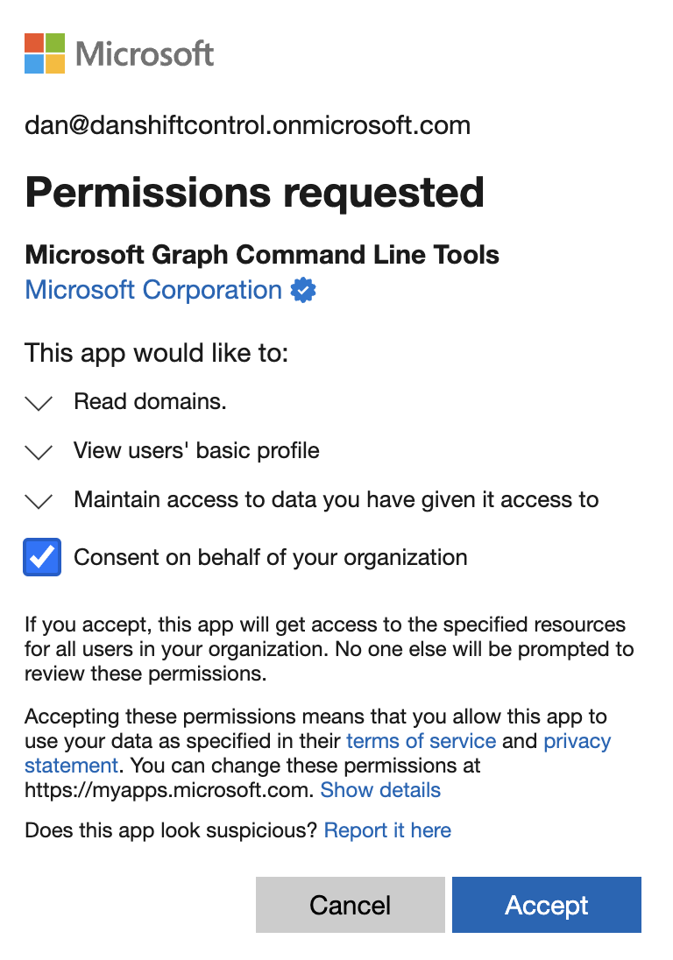
Task: Click the Cancel button
Action: click(350, 905)
